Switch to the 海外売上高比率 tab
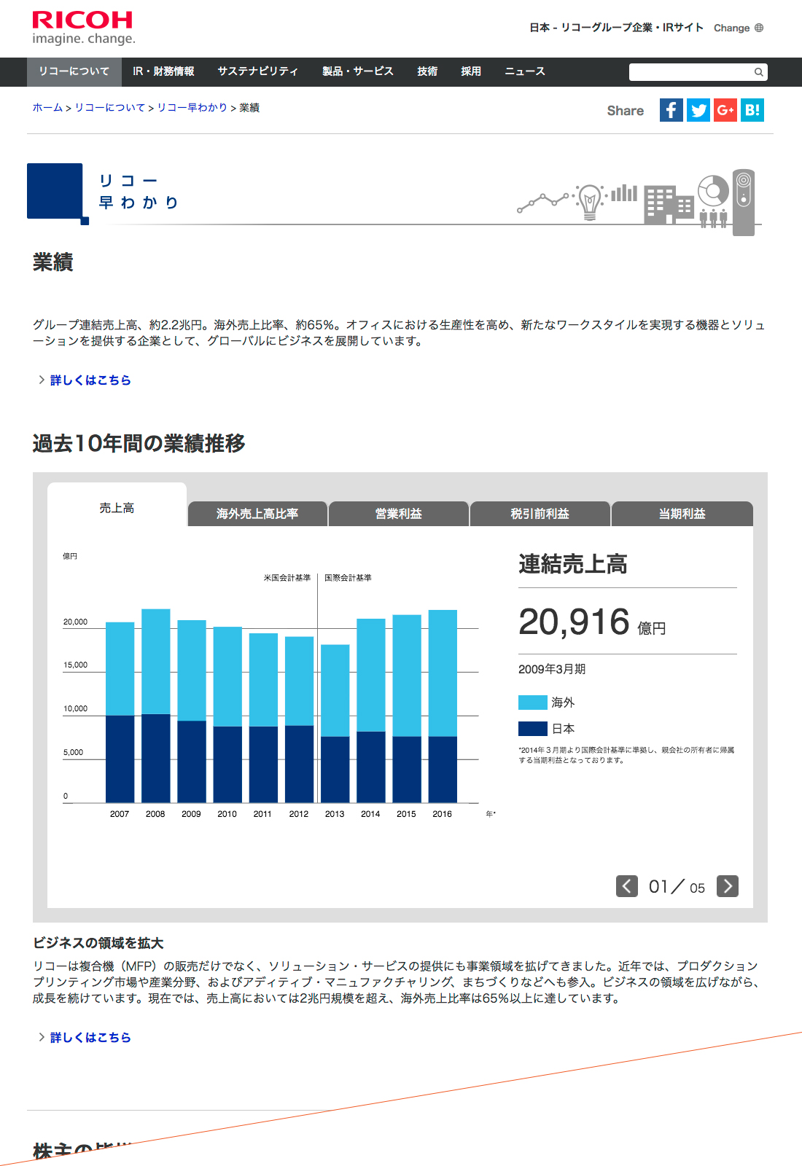The image size is (802, 1166). pos(257,514)
